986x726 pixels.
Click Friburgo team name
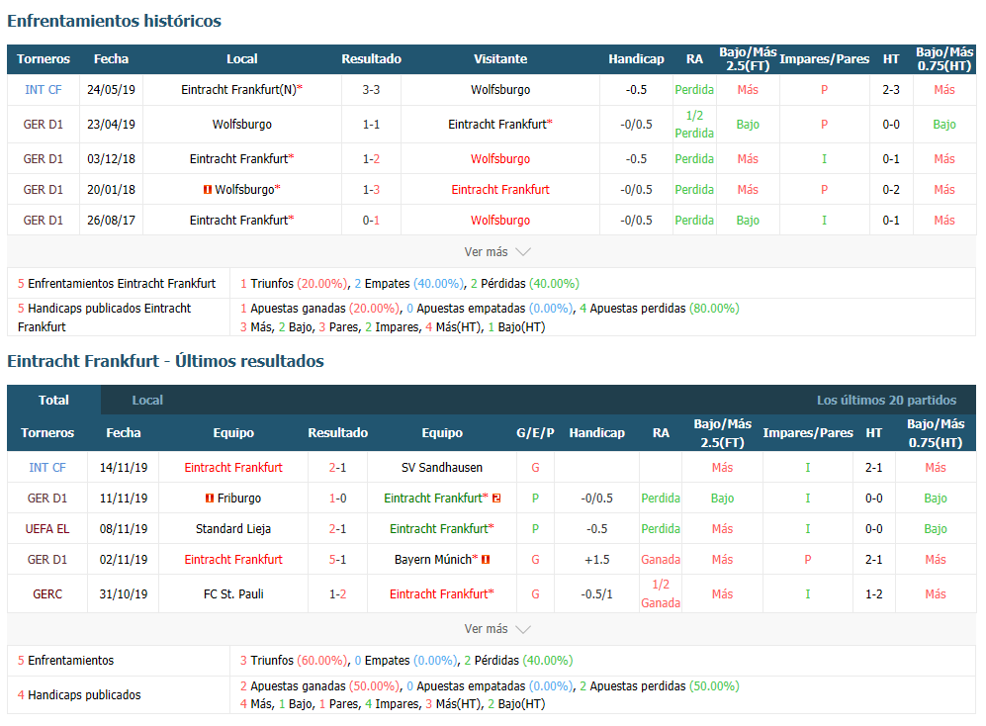pyautogui.click(x=239, y=499)
